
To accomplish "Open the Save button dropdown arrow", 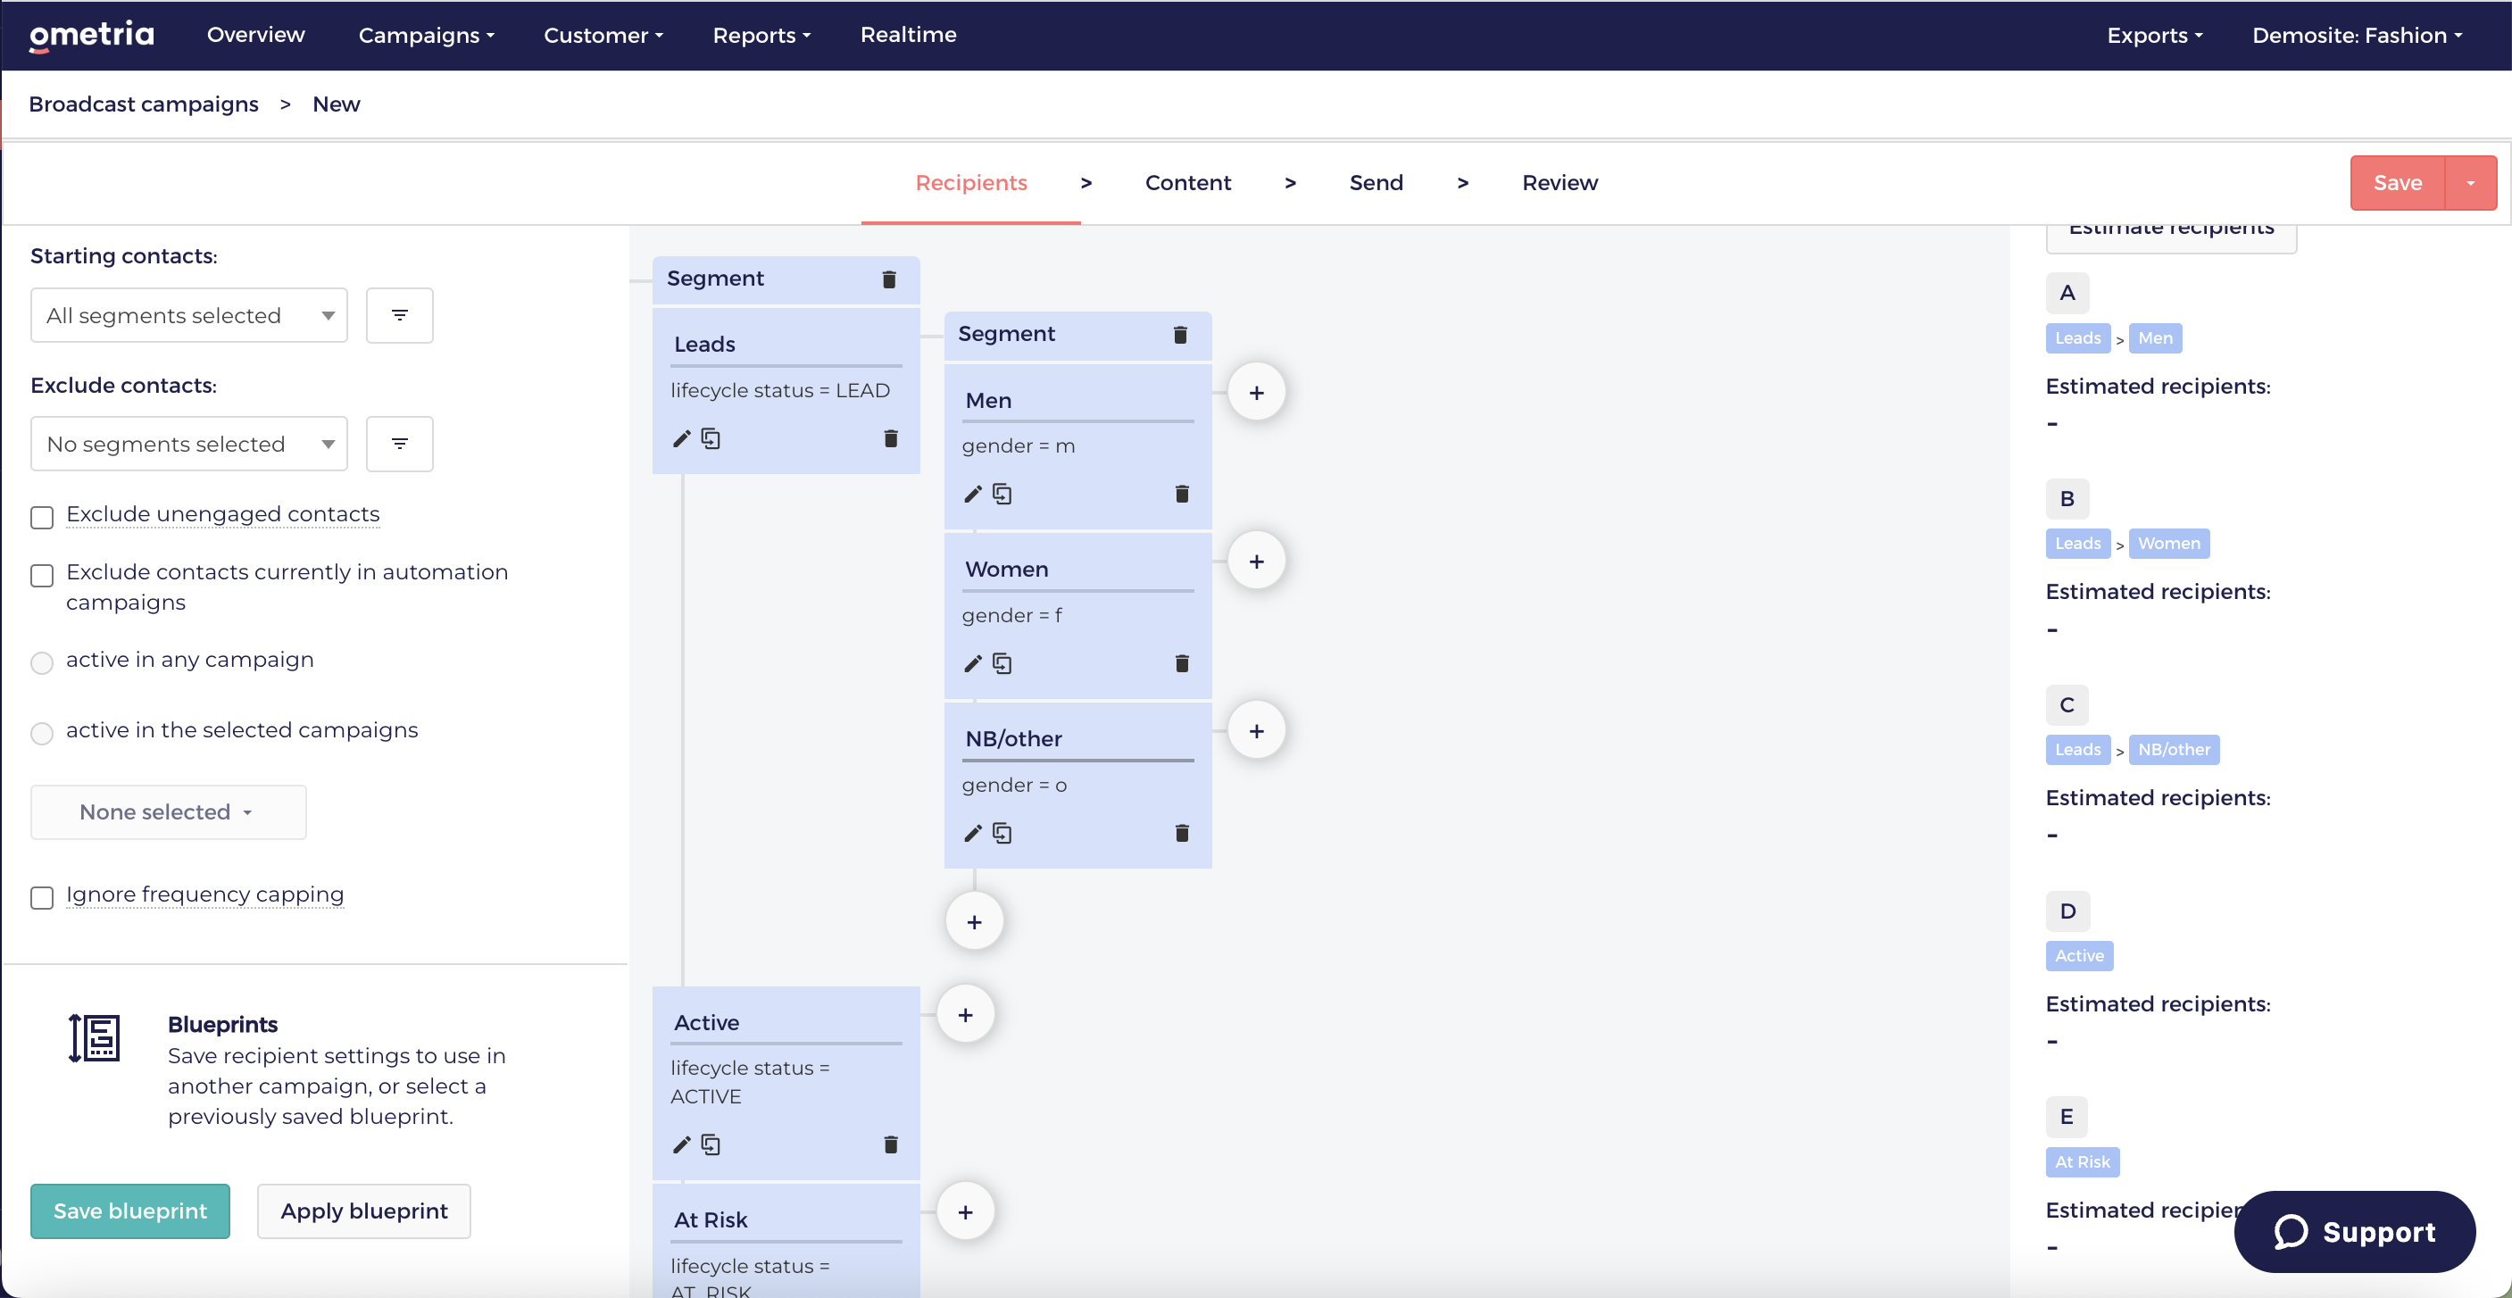I will tap(2470, 183).
